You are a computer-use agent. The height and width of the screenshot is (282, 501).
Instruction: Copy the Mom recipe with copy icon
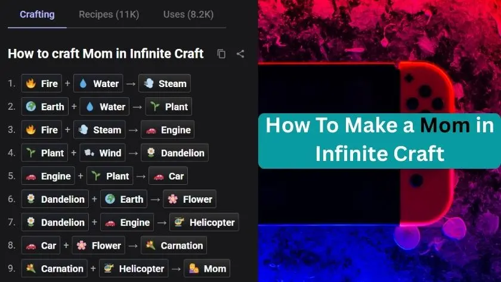[221, 54]
